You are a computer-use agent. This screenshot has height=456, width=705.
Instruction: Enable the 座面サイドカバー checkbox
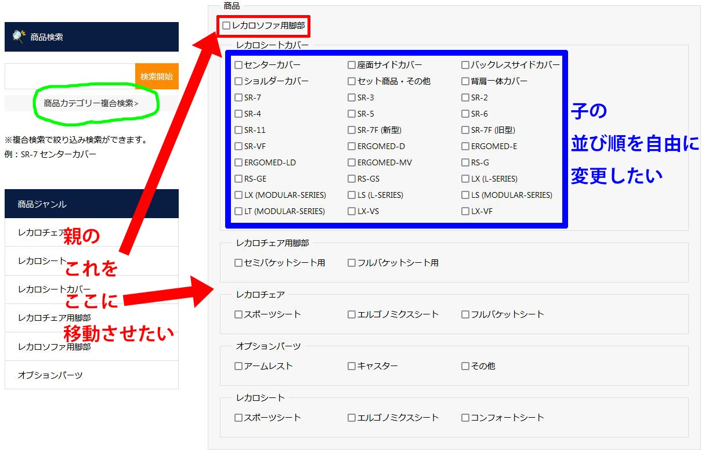(352, 65)
